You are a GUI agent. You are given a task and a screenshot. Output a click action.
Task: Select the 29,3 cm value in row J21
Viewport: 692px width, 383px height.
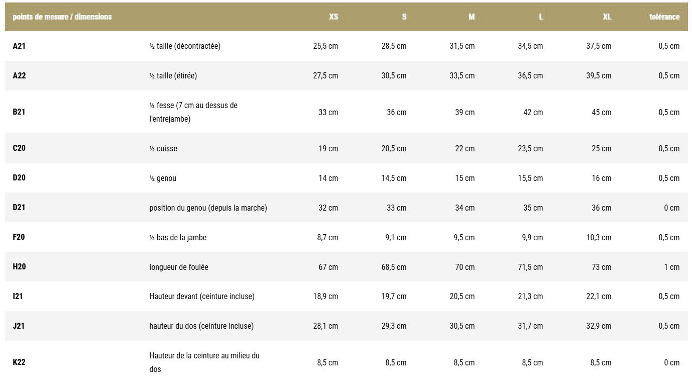(394, 326)
